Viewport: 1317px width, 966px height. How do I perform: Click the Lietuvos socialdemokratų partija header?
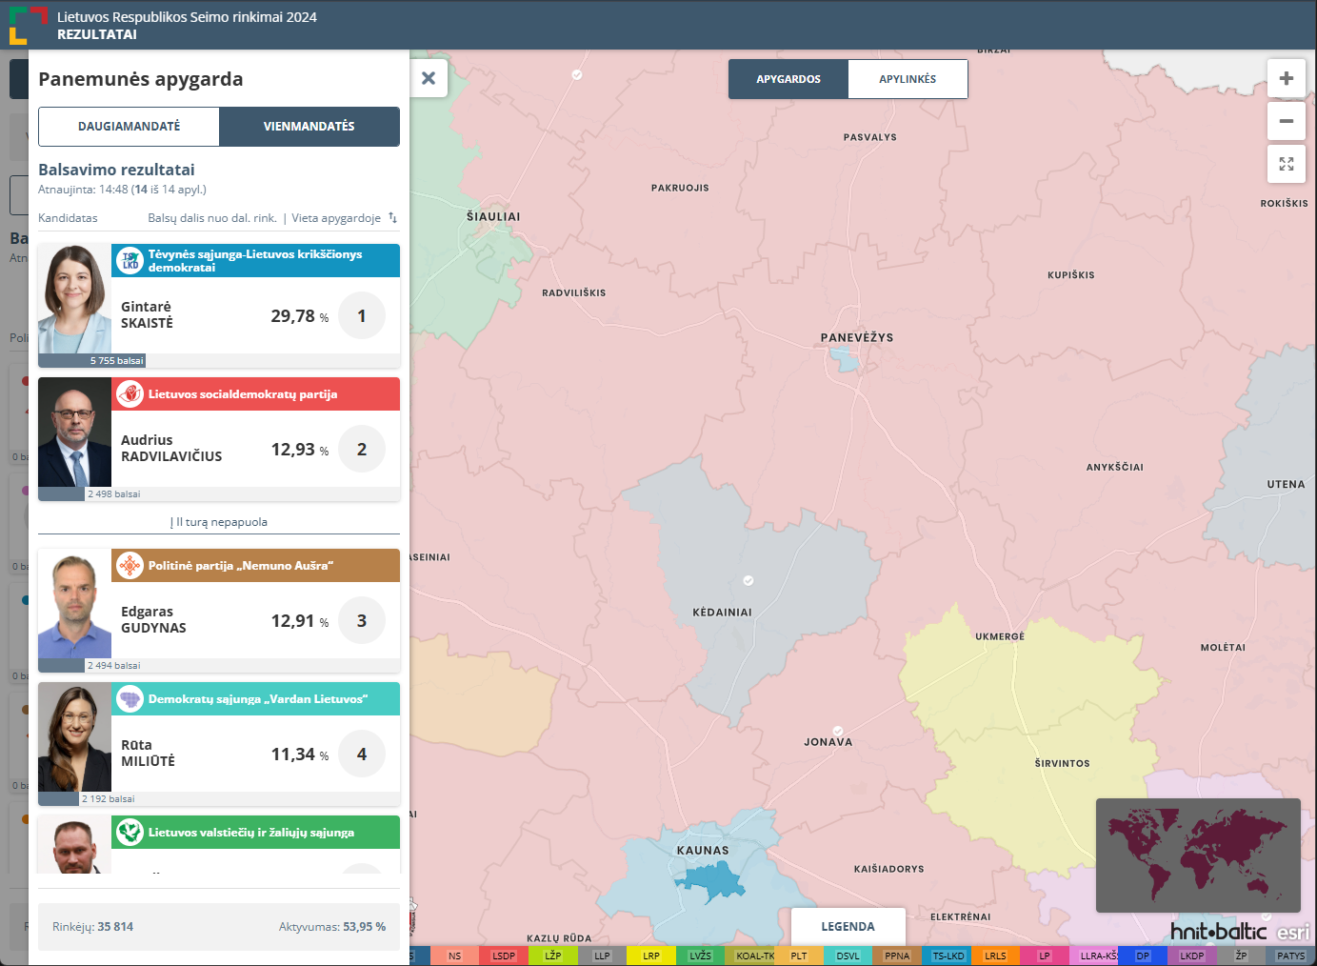(255, 394)
